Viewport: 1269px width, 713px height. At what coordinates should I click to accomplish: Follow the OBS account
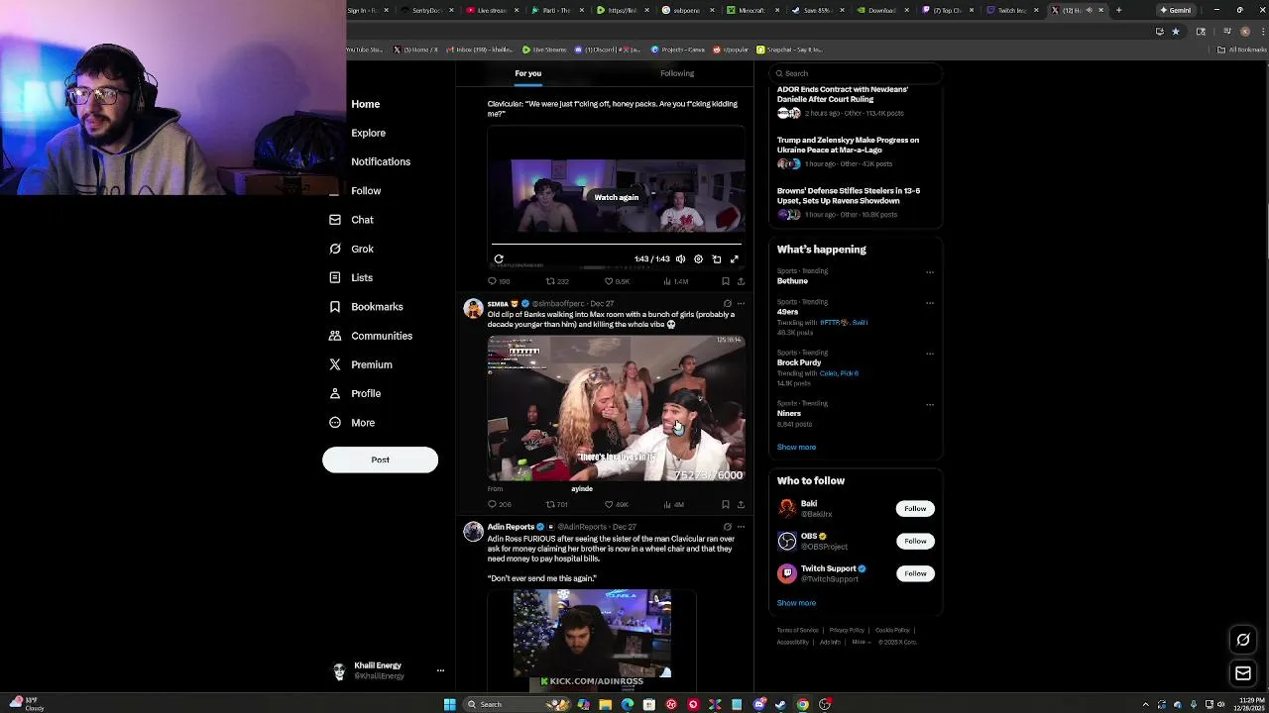(x=915, y=542)
